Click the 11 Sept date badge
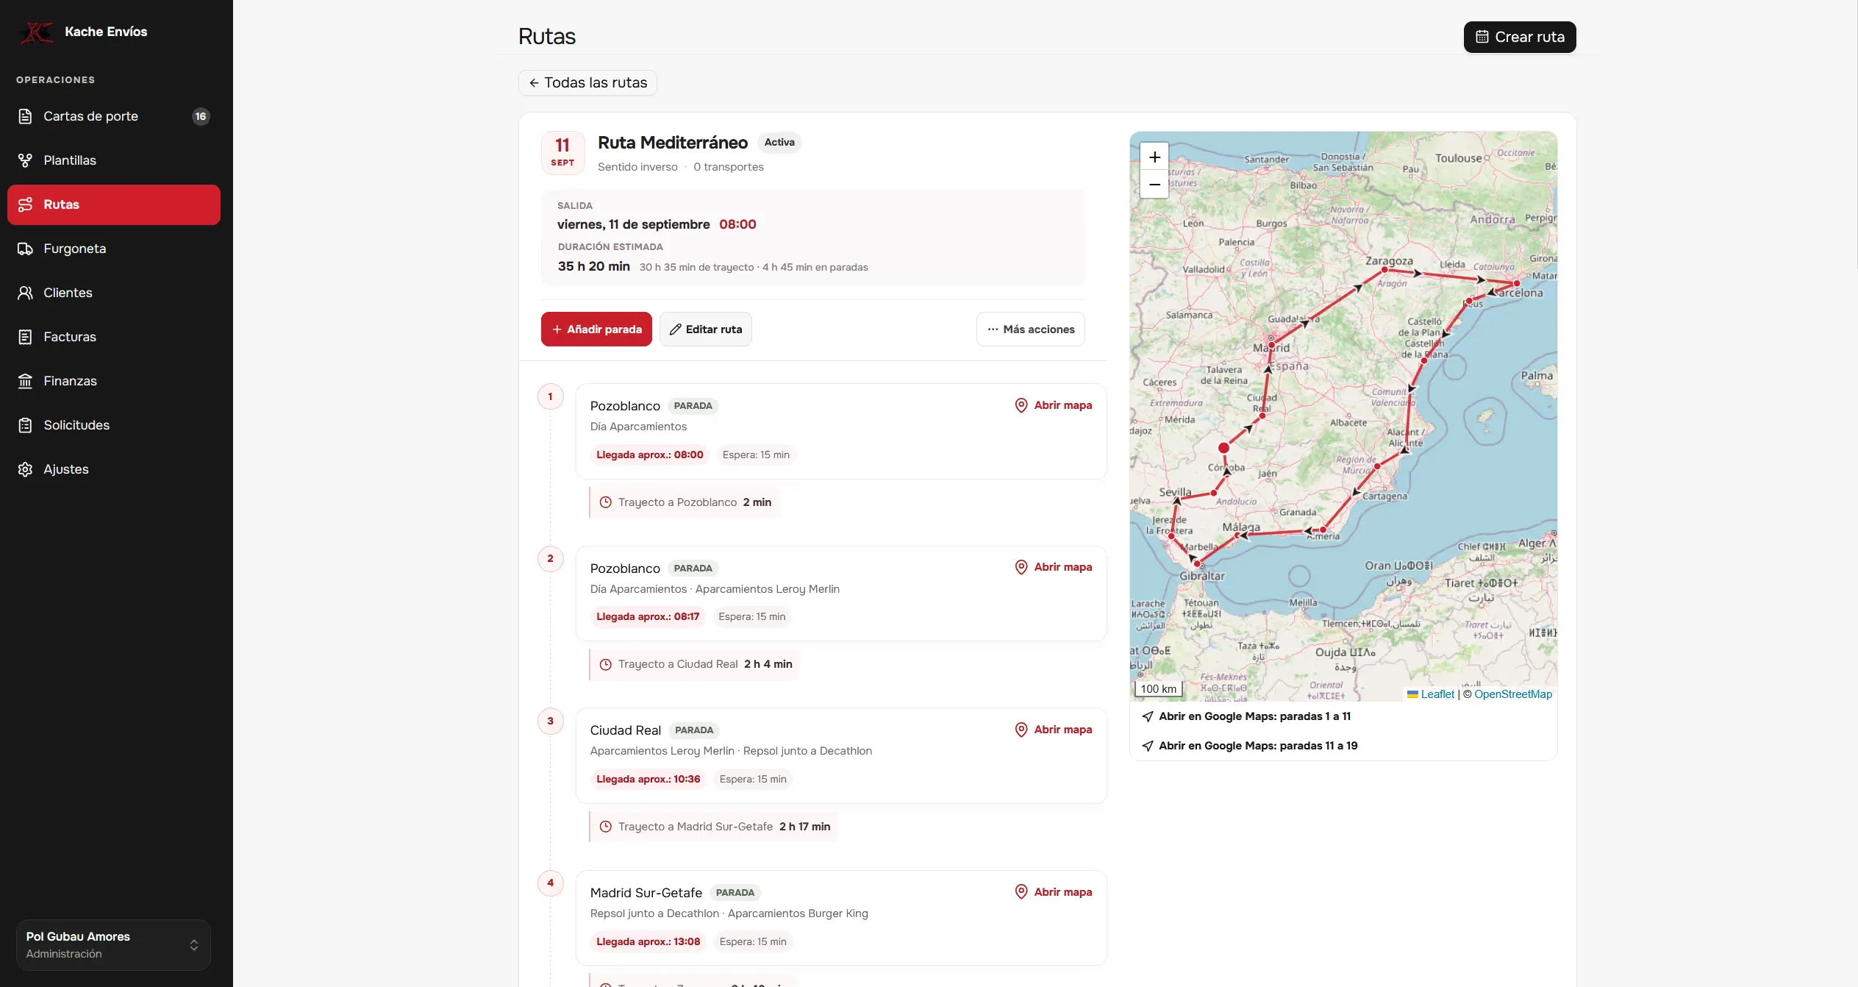 pyautogui.click(x=562, y=153)
